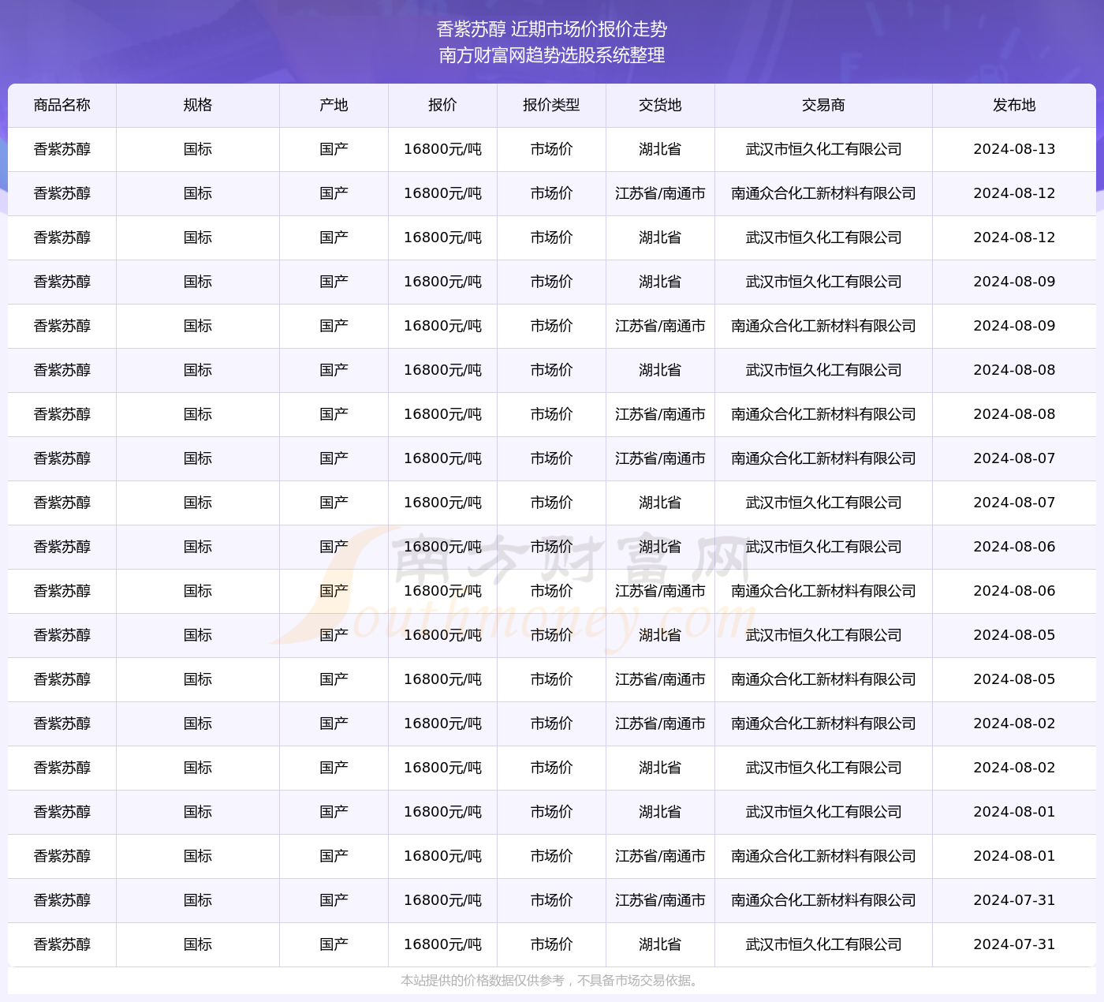1104x1002 pixels.
Task: Select the 湖北省 cell in the last row
Action: pyautogui.click(x=659, y=944)
